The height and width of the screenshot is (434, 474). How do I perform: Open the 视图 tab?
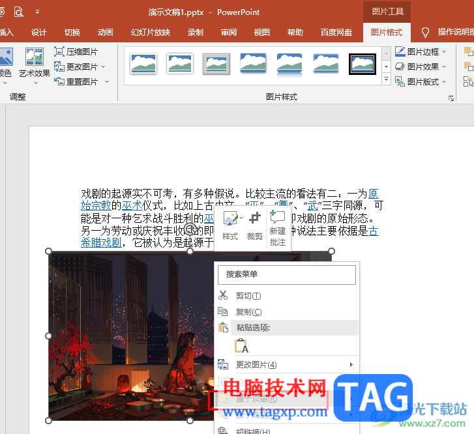pos(262,32)
